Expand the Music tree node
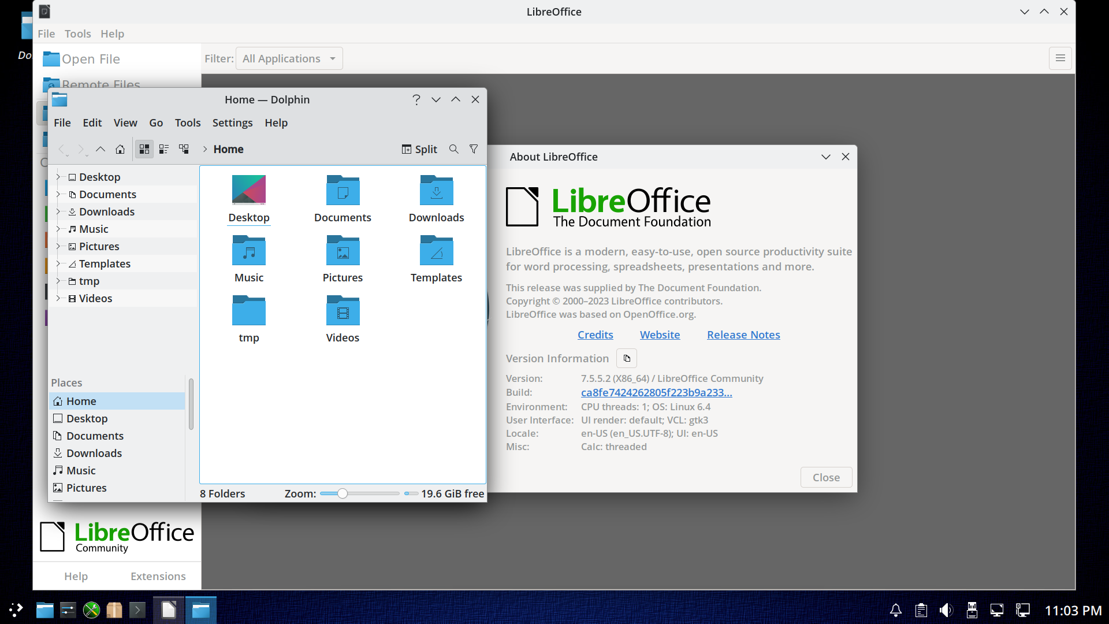The height and width of the screenshot is (624, 1109). [58, 229]
